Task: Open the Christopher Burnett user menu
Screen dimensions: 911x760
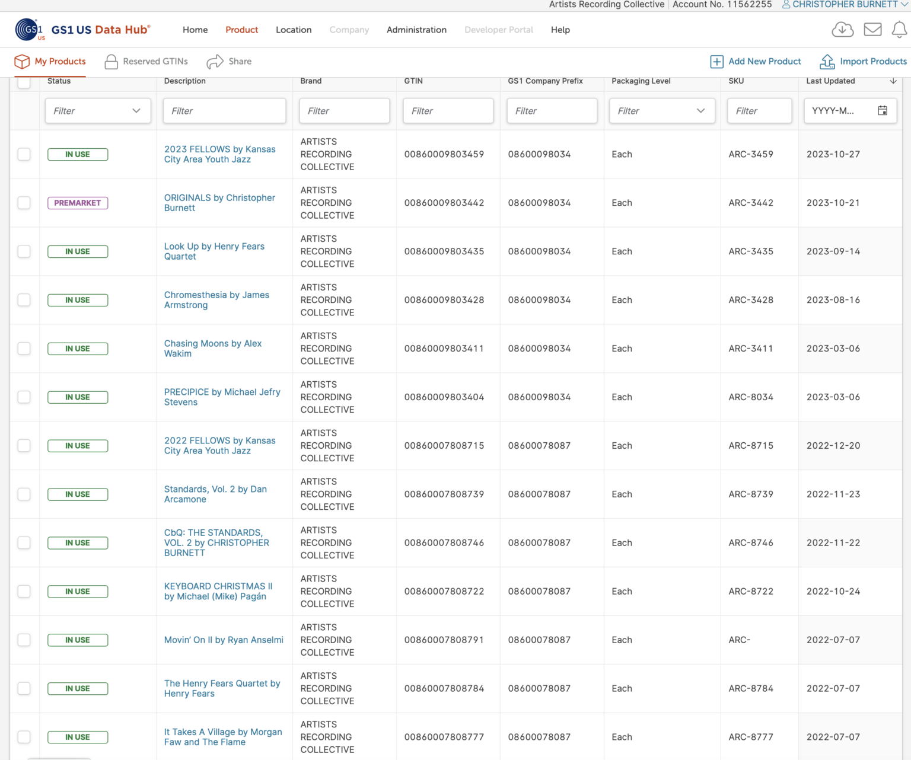Action: [845, 5]
